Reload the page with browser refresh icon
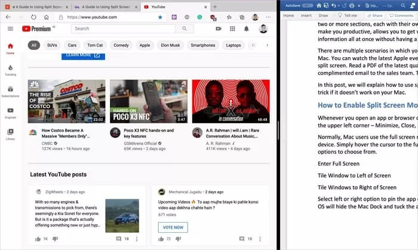 33,17
